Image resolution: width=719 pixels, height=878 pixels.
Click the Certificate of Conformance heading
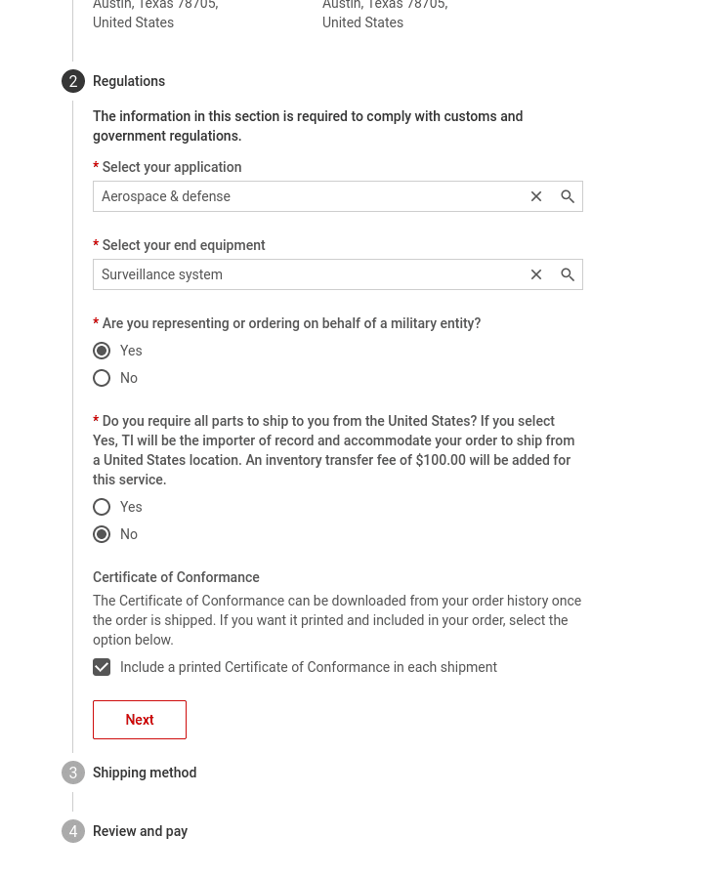point(176,577)
